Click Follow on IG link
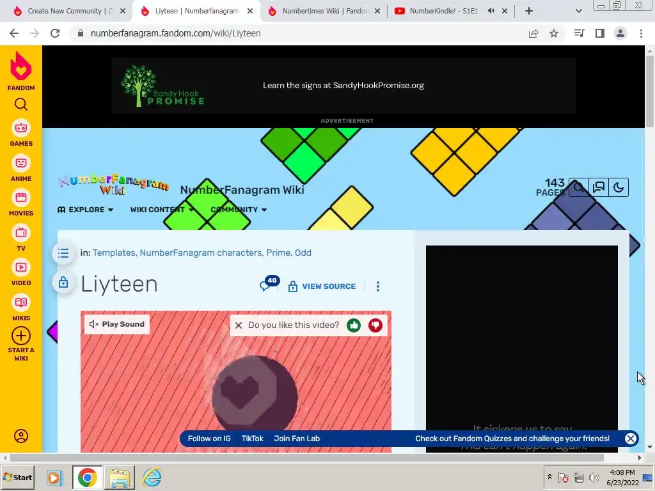655x491 pixels. (x=209, y=439)
